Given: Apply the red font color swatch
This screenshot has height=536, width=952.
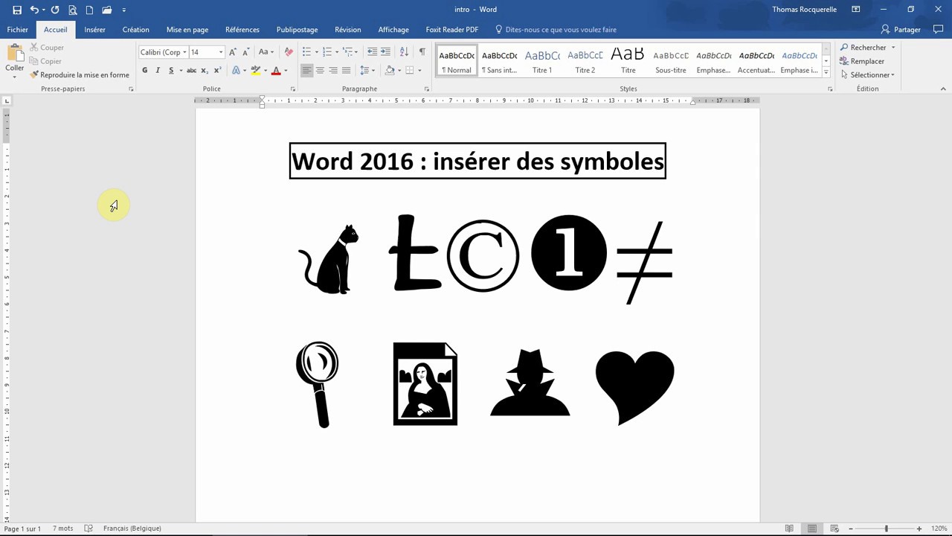Looking at the screenshot, I should (276, 71).
